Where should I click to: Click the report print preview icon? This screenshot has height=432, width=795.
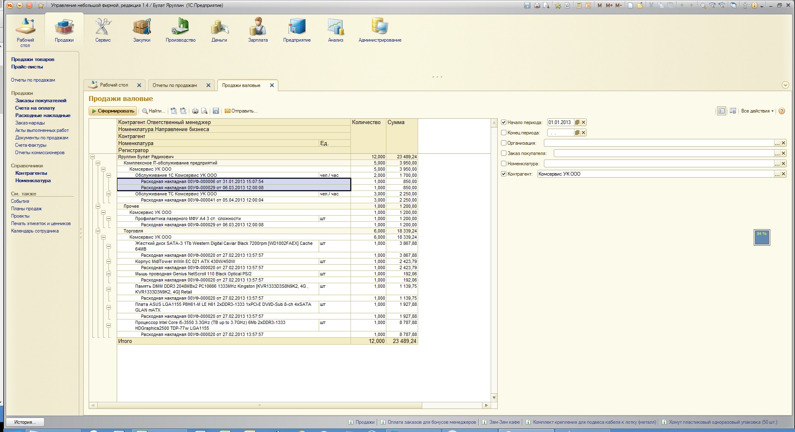pyautogui.click(x=204, y=111)
